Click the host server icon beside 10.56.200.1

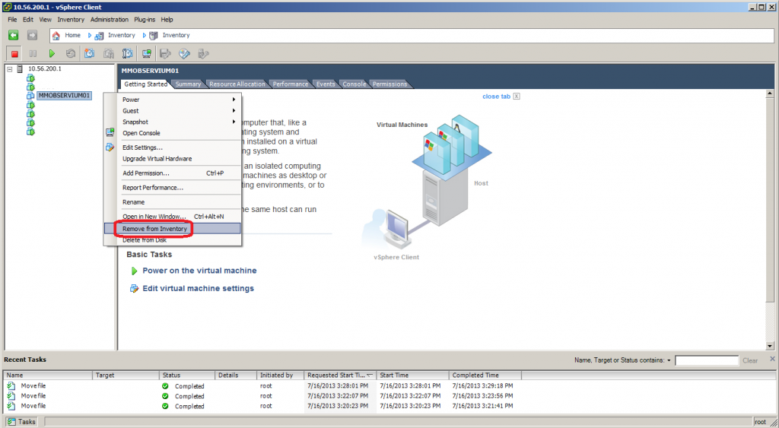pyautogui.click(x=20, y=69)
